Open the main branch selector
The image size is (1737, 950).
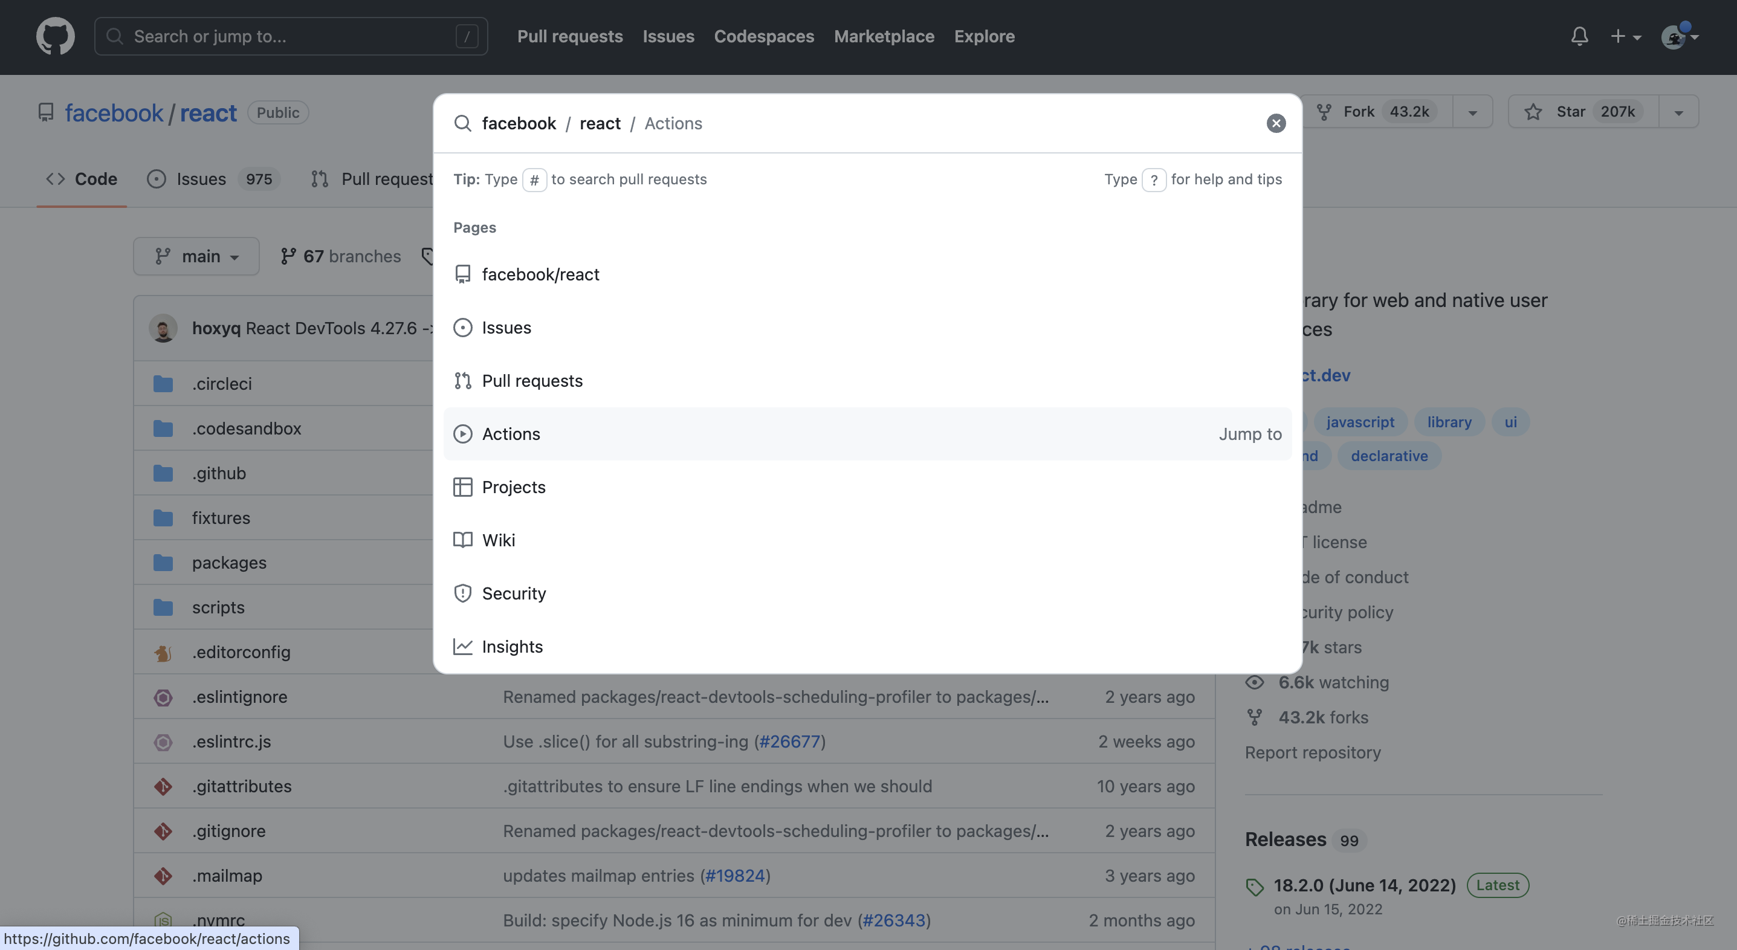[196, 256]
